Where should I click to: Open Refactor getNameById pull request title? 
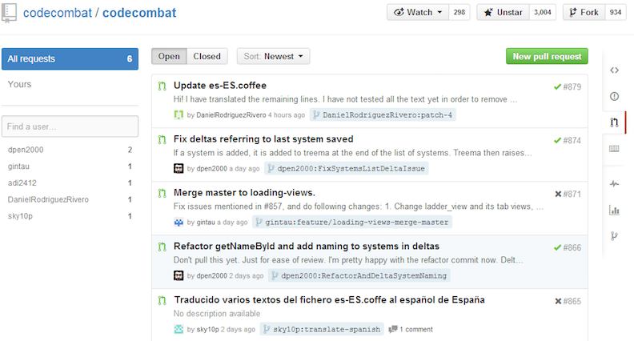pyautogui.click(x=307, y=247)
